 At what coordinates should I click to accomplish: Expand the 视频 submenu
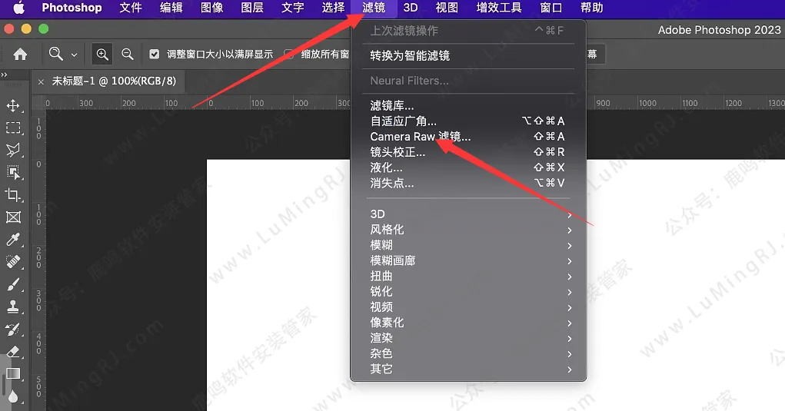(x=468, y=307)
